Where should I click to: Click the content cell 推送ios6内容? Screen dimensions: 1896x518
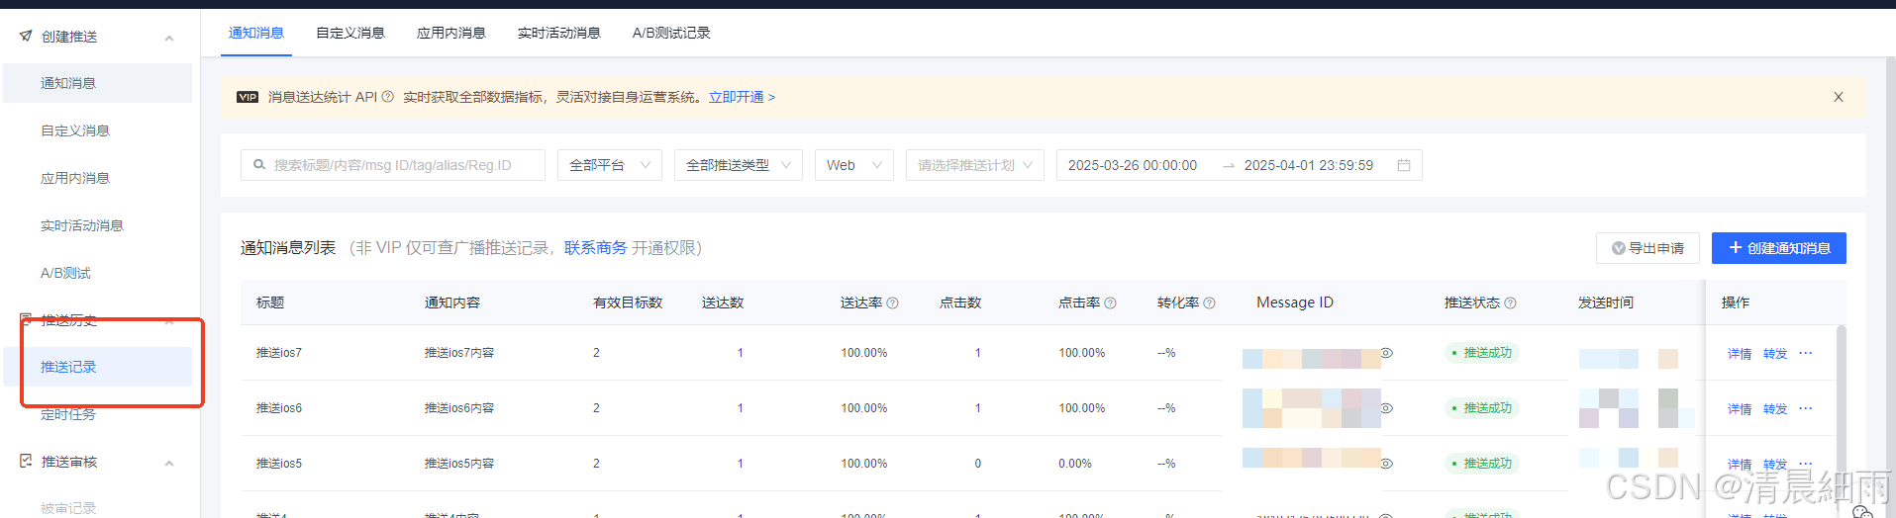click(459, 408)
